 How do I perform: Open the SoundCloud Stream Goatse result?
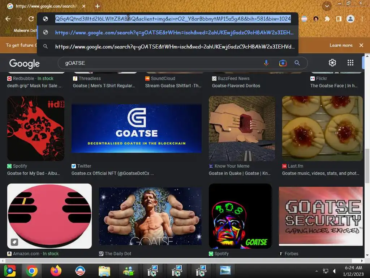point(173,85)
